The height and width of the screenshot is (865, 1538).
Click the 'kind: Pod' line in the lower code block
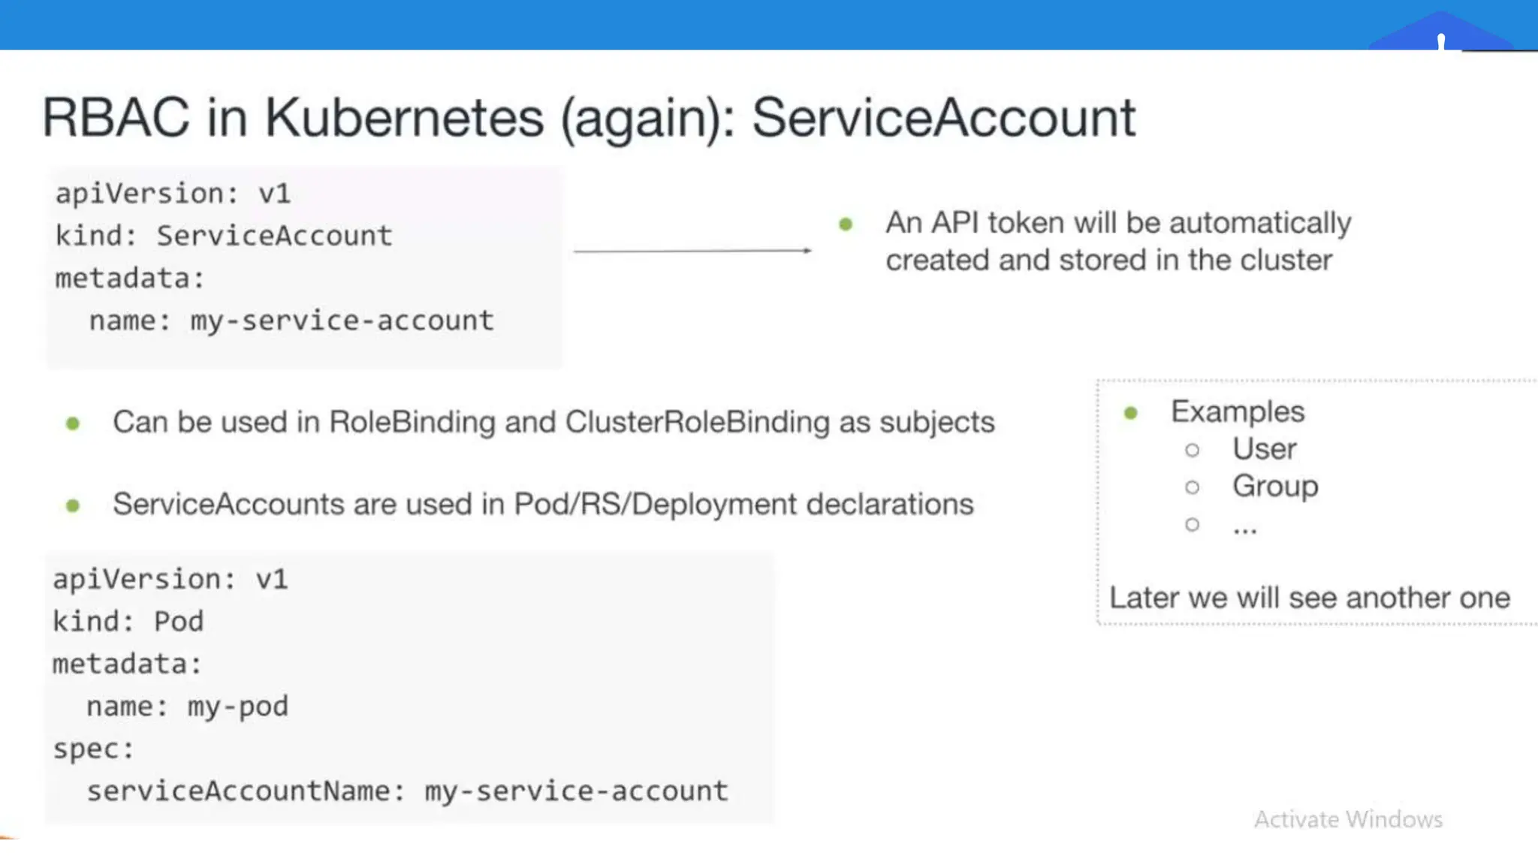(x=128, y=622)
